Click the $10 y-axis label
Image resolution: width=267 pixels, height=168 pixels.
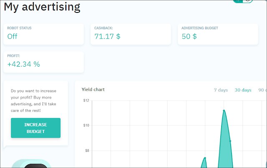(x=86, y=126)
